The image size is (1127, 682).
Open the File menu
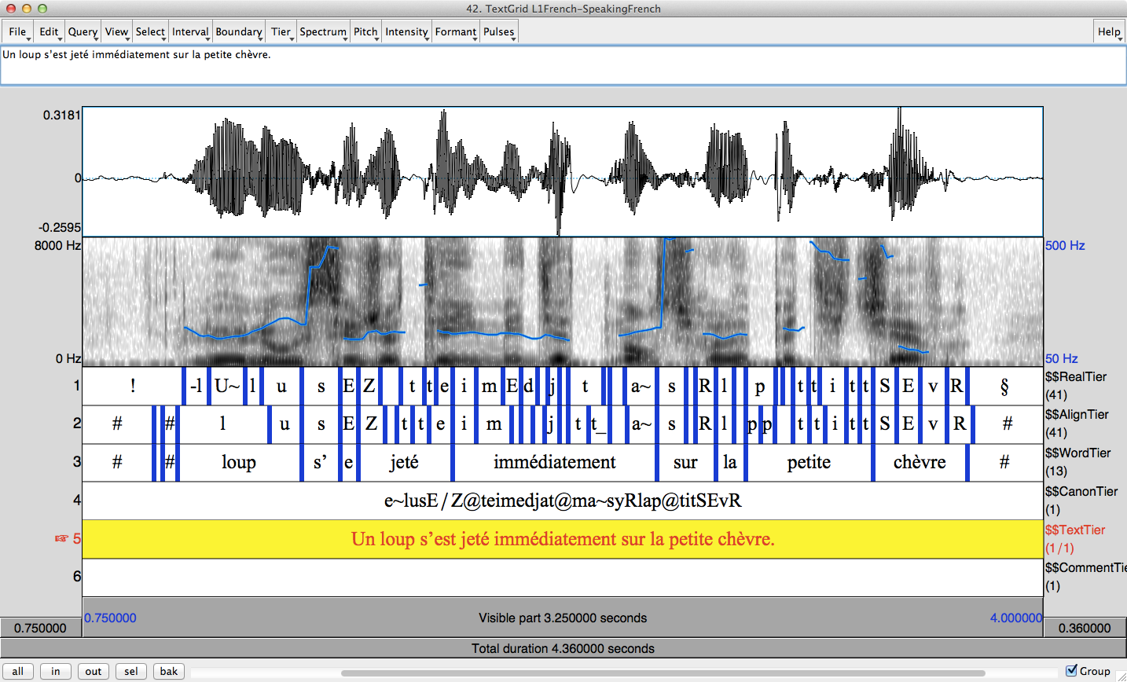tap(18, 32)
